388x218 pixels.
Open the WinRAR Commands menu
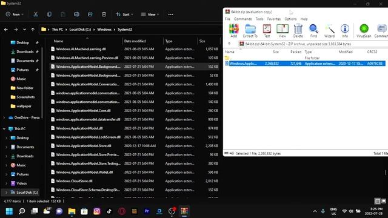coord(242,19)
